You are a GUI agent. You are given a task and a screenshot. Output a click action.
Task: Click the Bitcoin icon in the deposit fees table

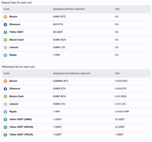click(x=6, y=17)
